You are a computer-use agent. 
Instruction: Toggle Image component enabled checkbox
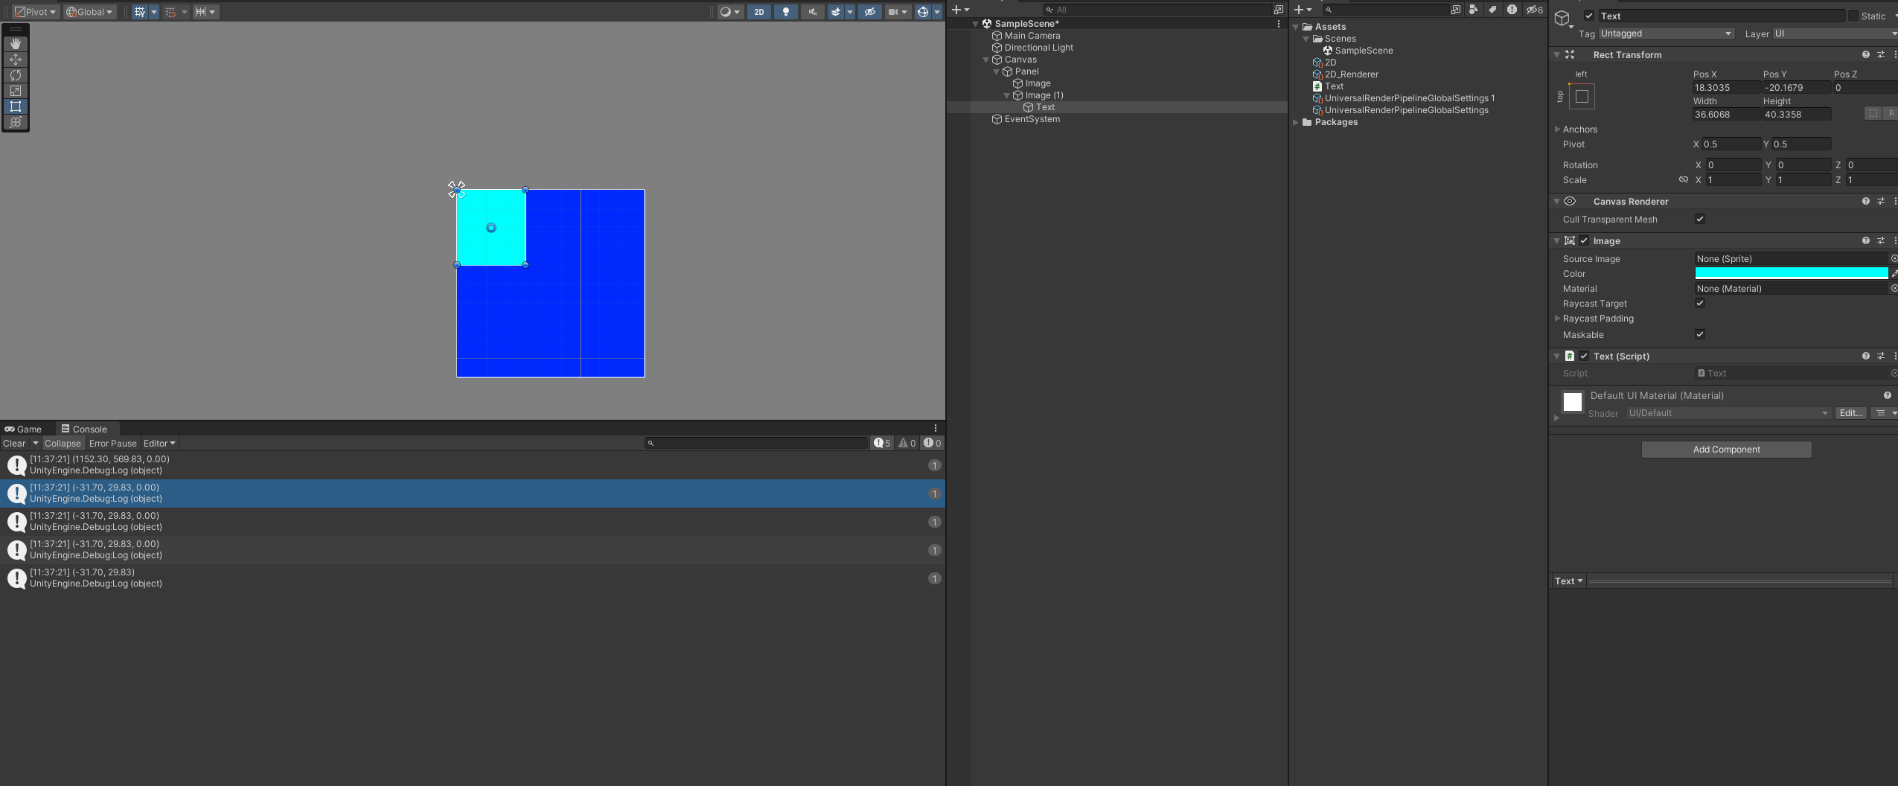click(1584, 240)
